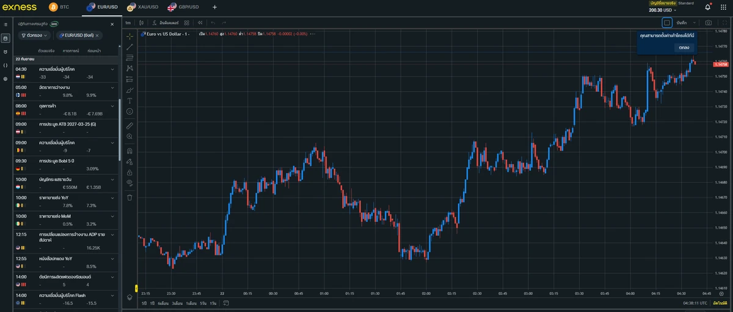Select the text annotation tool

click(129, 101)
